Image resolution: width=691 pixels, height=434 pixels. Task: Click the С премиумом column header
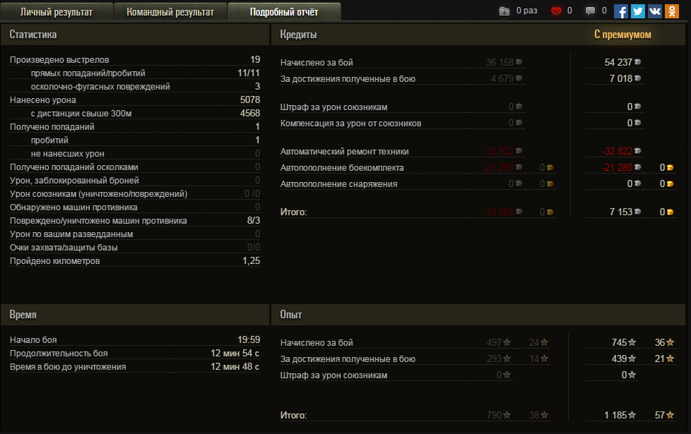622,35
